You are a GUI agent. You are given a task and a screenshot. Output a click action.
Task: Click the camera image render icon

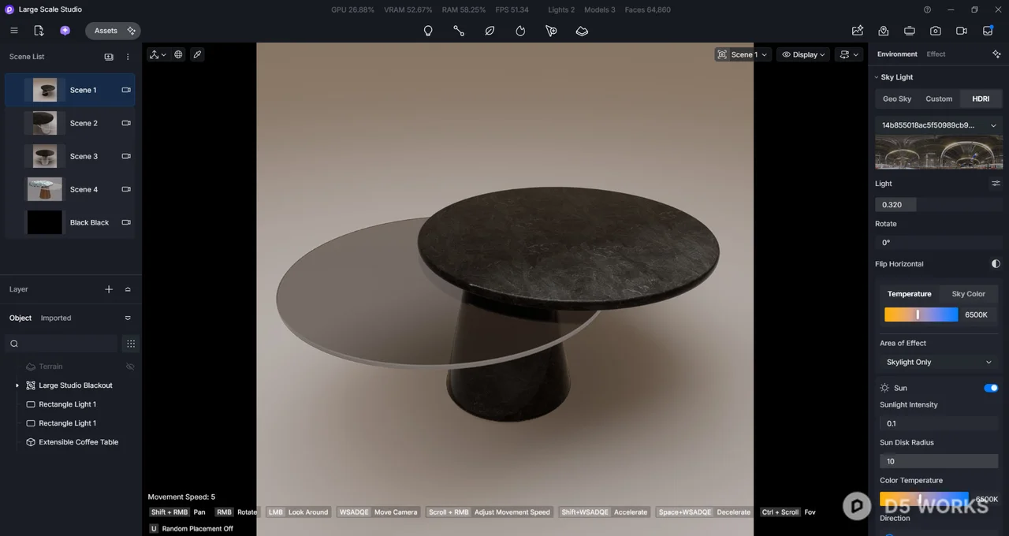[x=936, y=31]
